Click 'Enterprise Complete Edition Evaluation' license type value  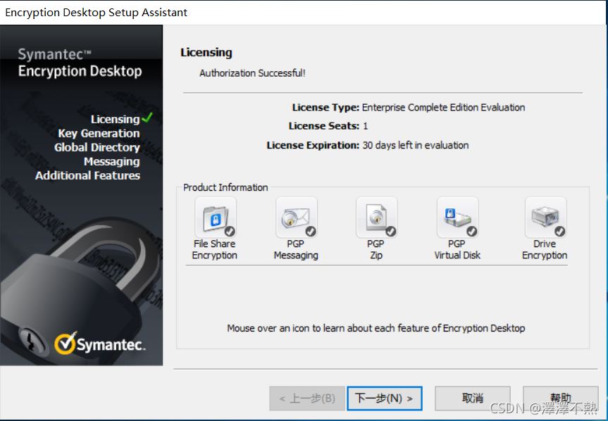click(x=444, y=107)
